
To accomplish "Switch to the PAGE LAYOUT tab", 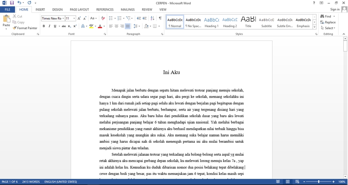I will tap(79, 9).
